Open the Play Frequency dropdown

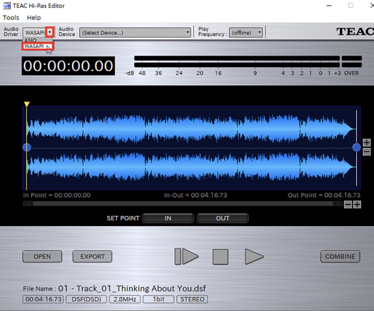pyautogui.click(x=246, y=32)
